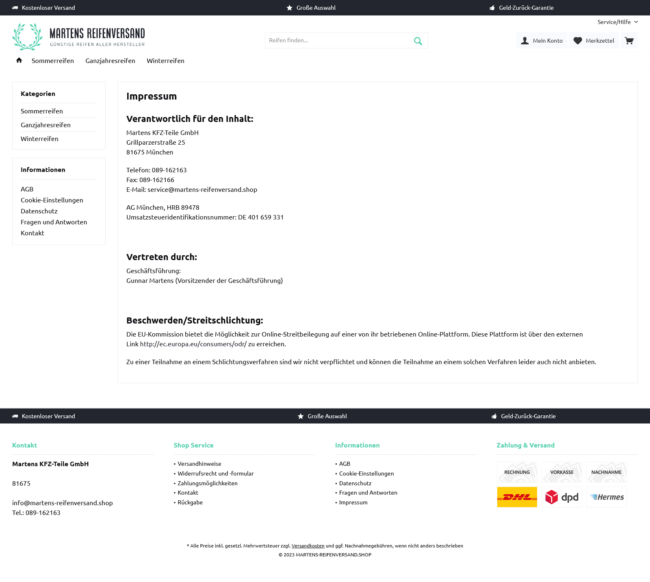Open AGB in sidebar Informationen
Image resolution: width=650 pixels, height=582 pixels.
pyautogui.click(x=27, y=189)
